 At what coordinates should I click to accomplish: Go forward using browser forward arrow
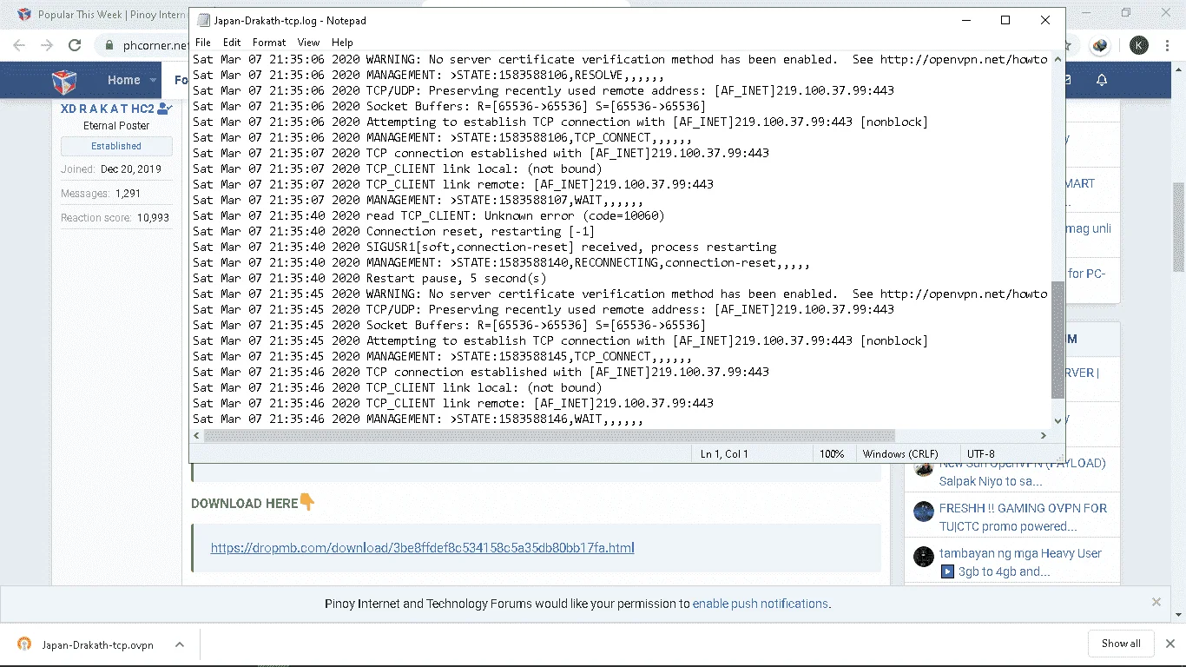47,45
